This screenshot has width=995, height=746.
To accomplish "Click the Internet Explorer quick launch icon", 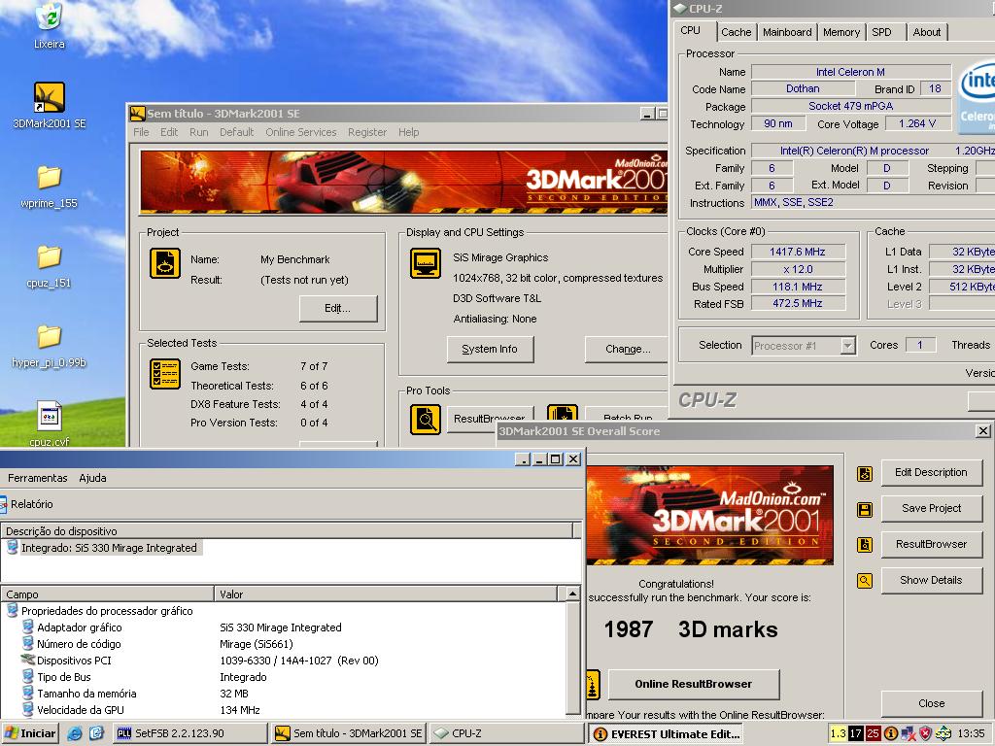I will tap(75, 733).
